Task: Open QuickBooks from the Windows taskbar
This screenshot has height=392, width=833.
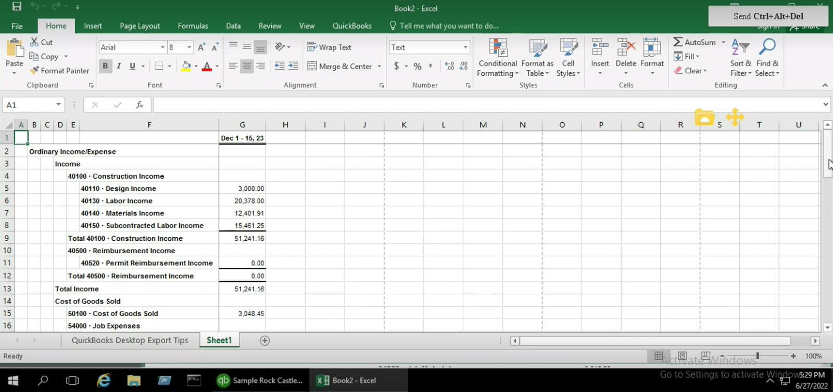Action: point(260,381)
